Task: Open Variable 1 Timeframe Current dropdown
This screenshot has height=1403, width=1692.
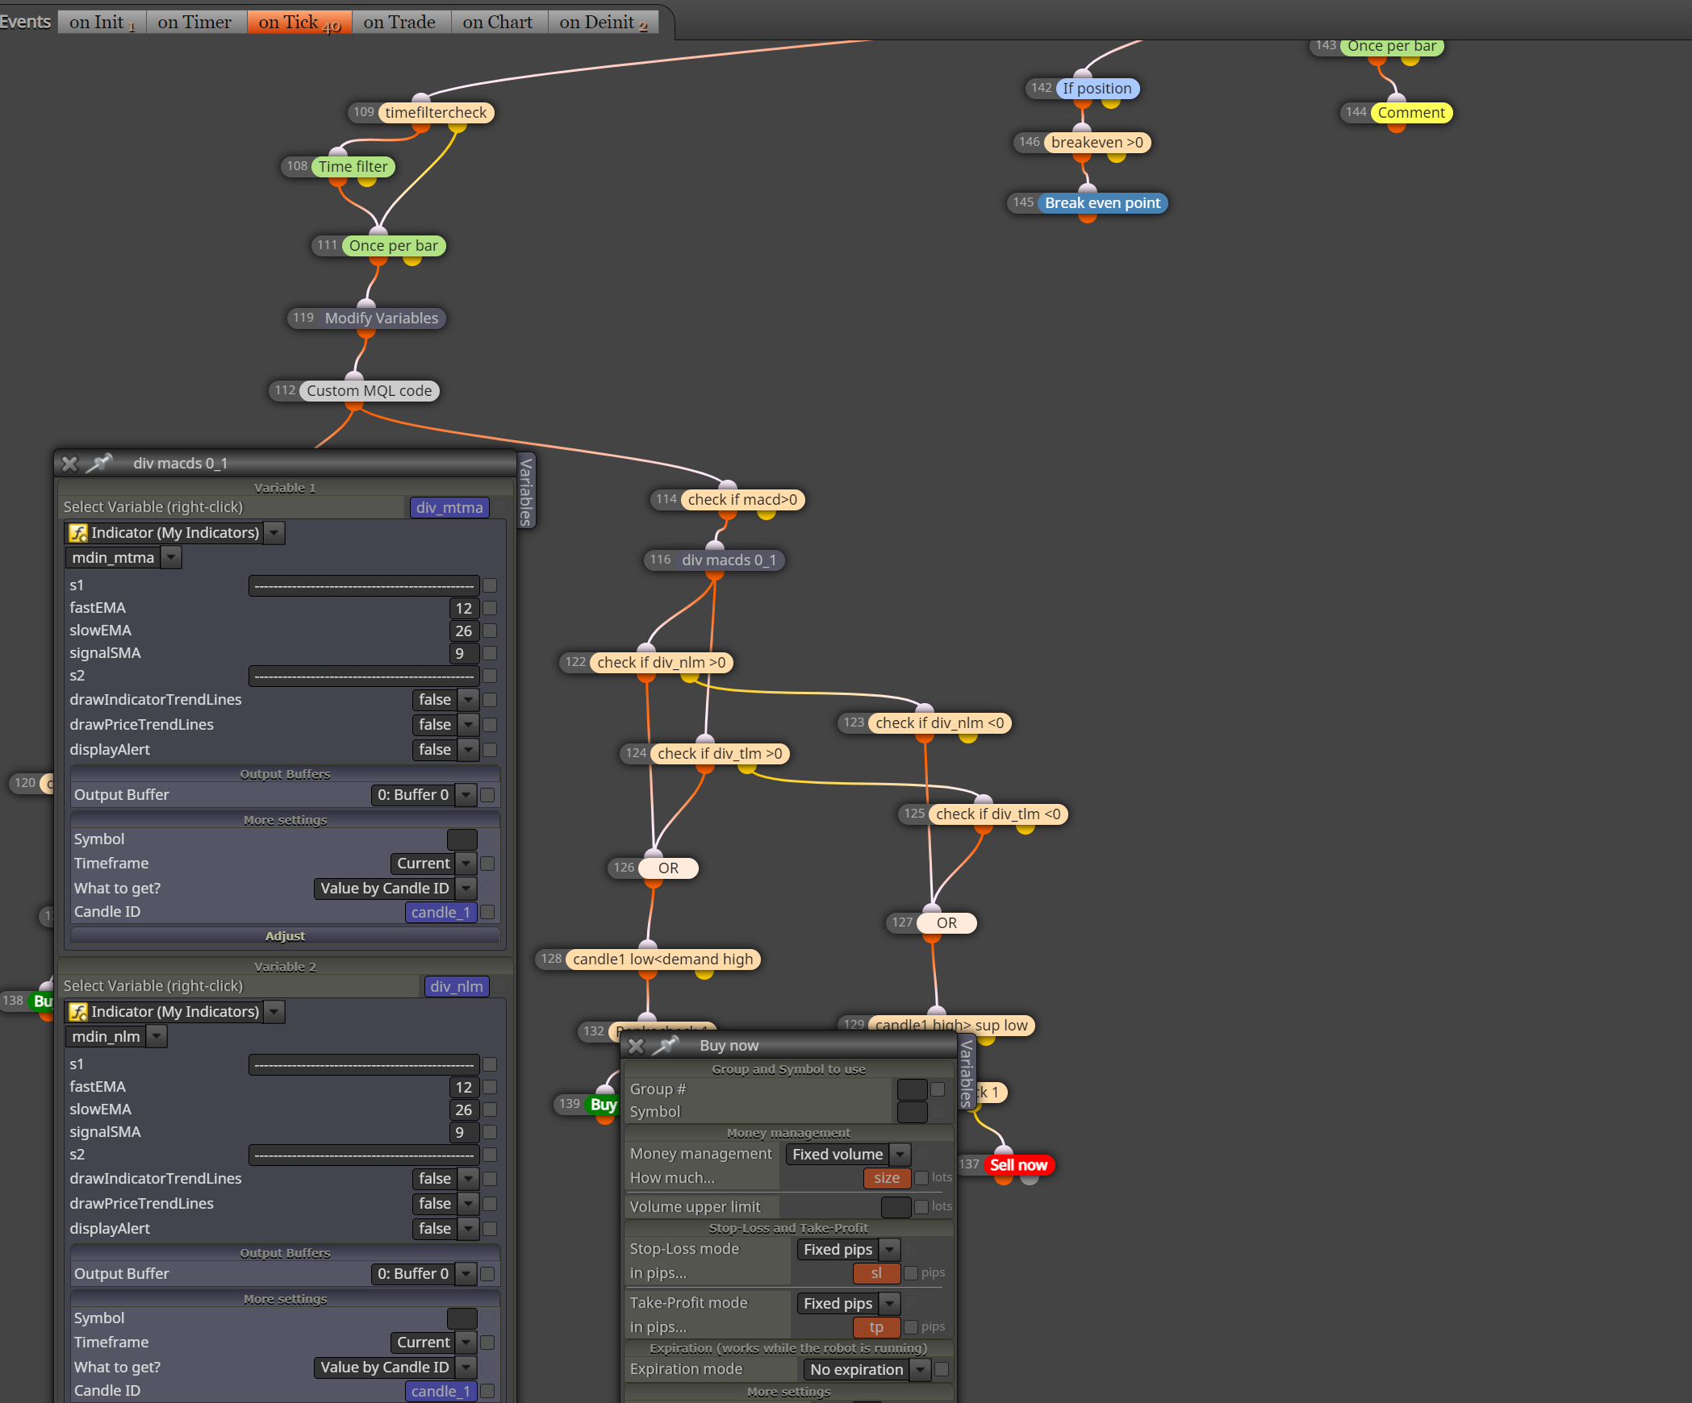Action: tap(466, 864)
